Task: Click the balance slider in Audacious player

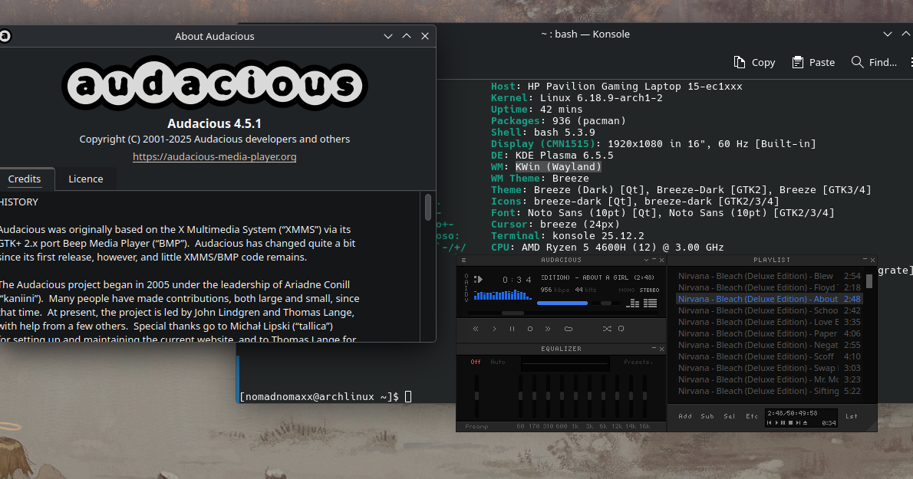Action: (x=606, y=303)
